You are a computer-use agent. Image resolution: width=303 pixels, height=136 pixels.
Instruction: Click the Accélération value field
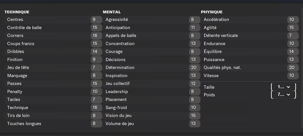(x=293, y=20)
